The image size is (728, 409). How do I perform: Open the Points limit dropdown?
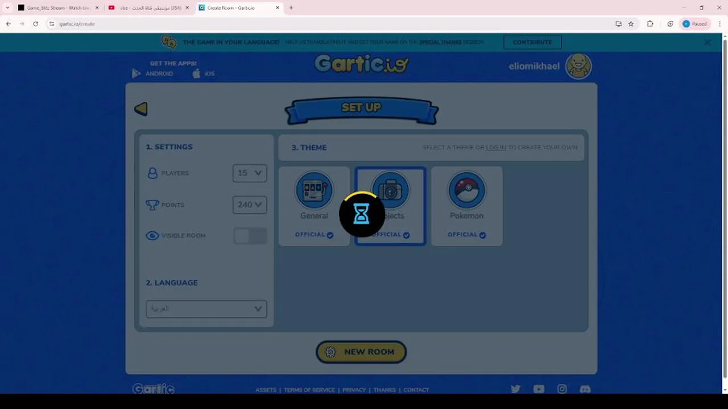click(x=250, y=204)
